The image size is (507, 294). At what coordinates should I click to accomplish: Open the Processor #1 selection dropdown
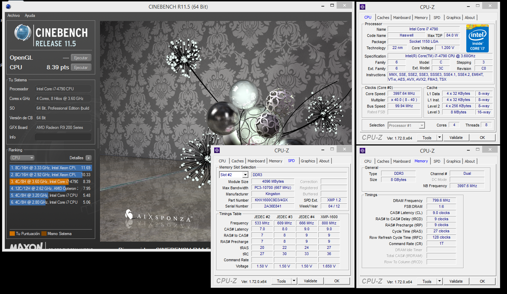click(406, 125)
